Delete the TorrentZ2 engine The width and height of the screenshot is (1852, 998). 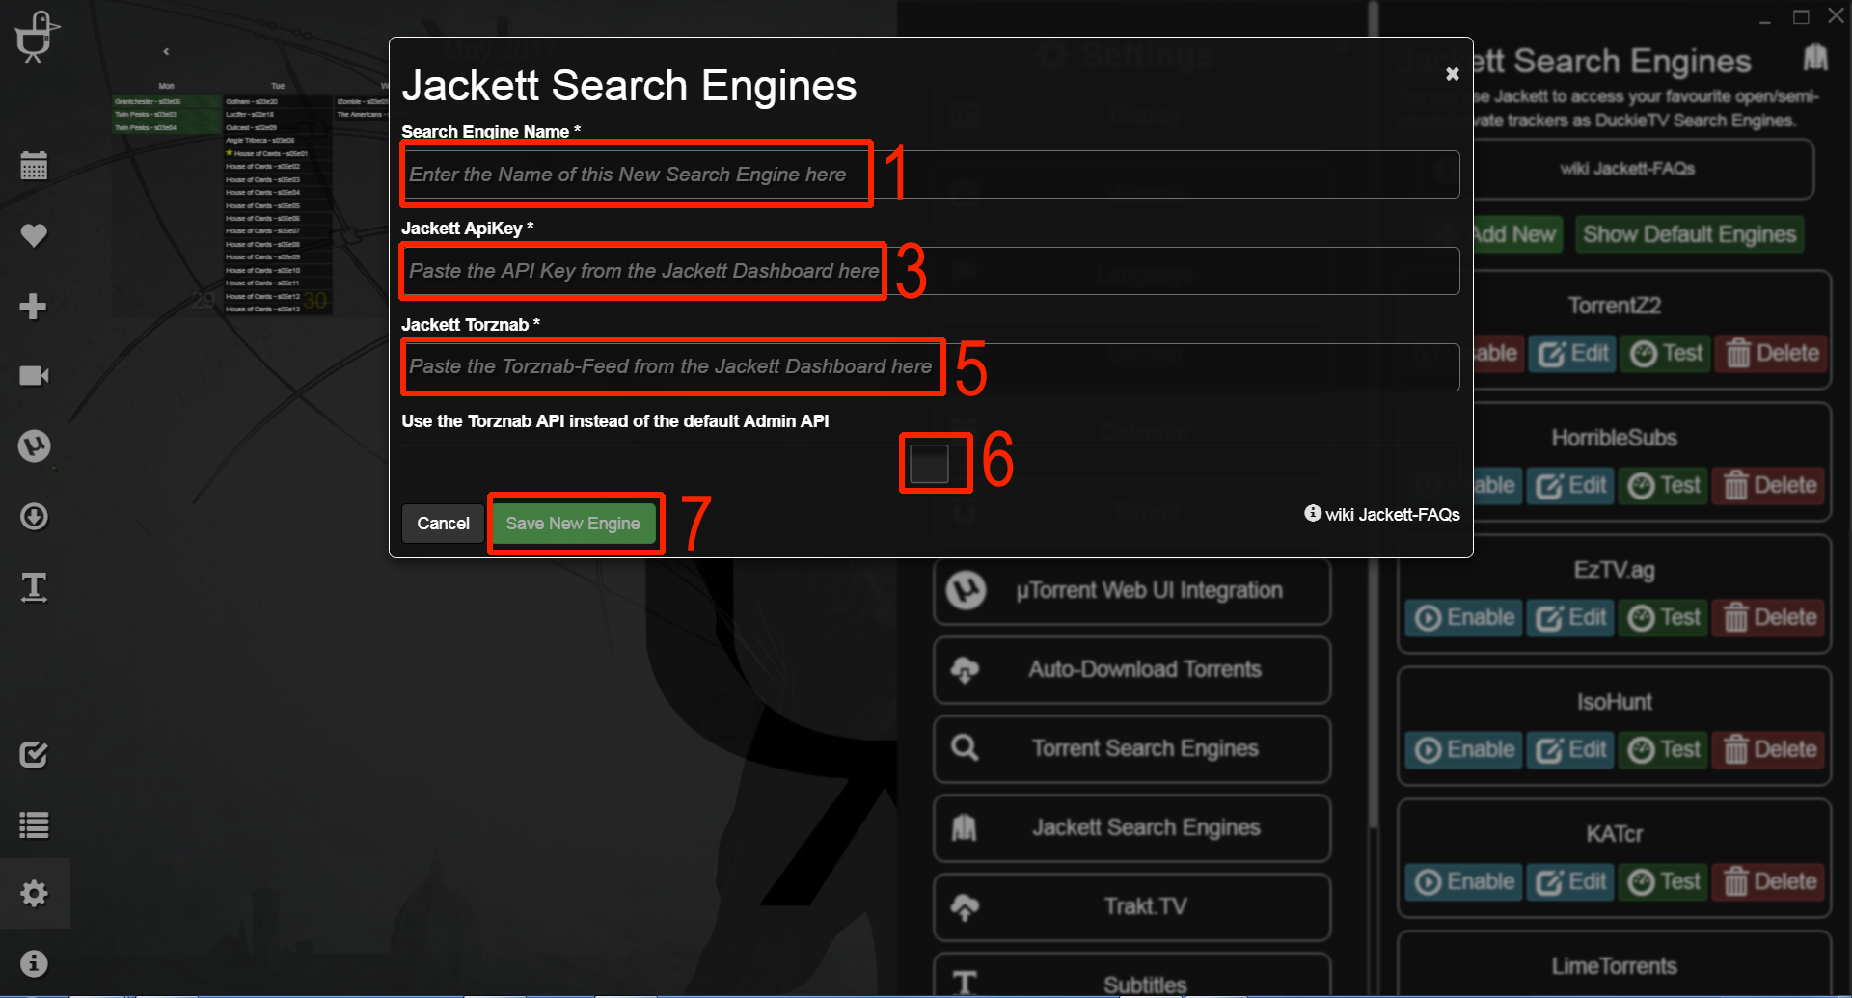click(1772, 354)
